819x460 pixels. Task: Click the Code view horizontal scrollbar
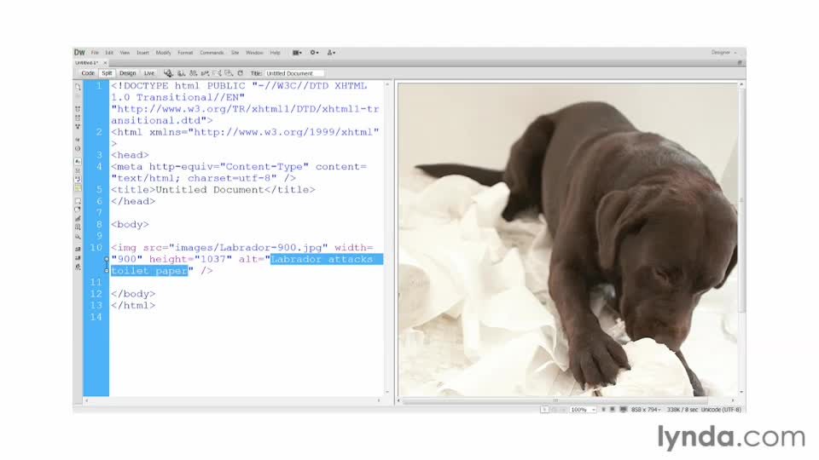coord(232,400)
